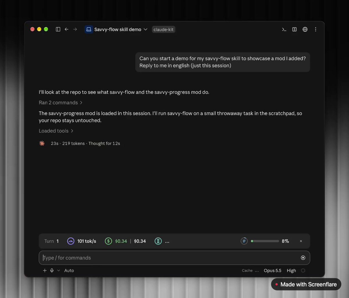
Task: Click the circular stop button in input
Action: pos(303,258)
